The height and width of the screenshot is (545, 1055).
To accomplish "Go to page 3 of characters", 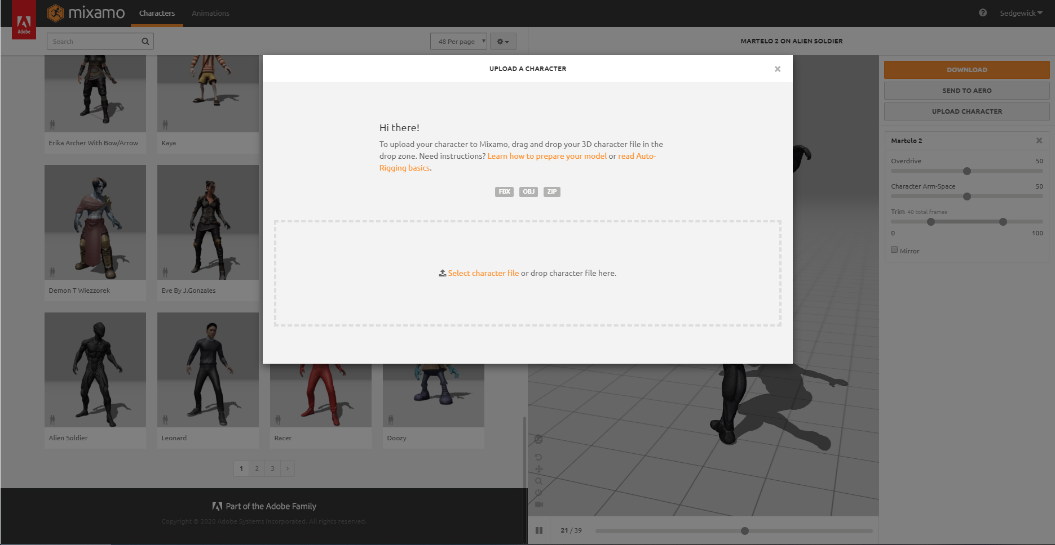I will (272, 468).
